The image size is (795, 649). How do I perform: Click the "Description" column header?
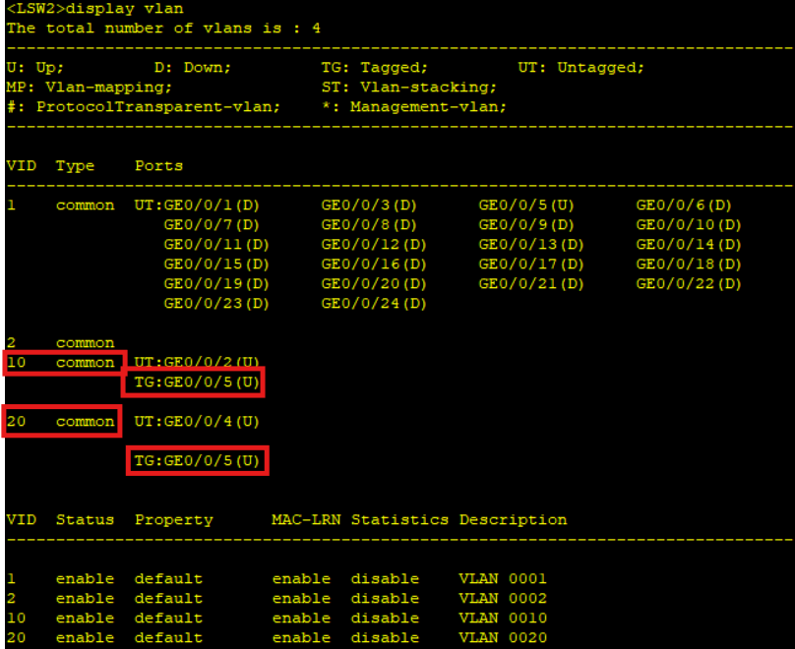click(513, 520)
